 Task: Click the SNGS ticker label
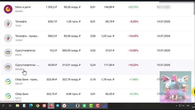18,55
